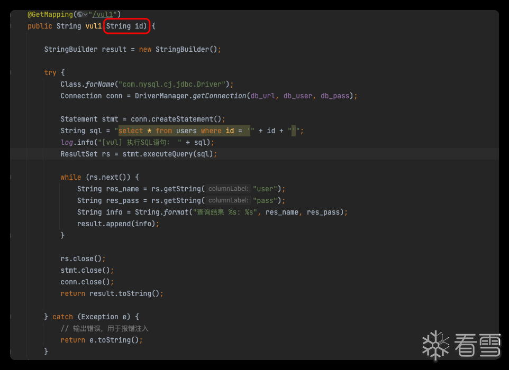This screenshot has width=509, height=370.
Task: Click the snowflake logo watermark
Action: (x=435, y=346)
